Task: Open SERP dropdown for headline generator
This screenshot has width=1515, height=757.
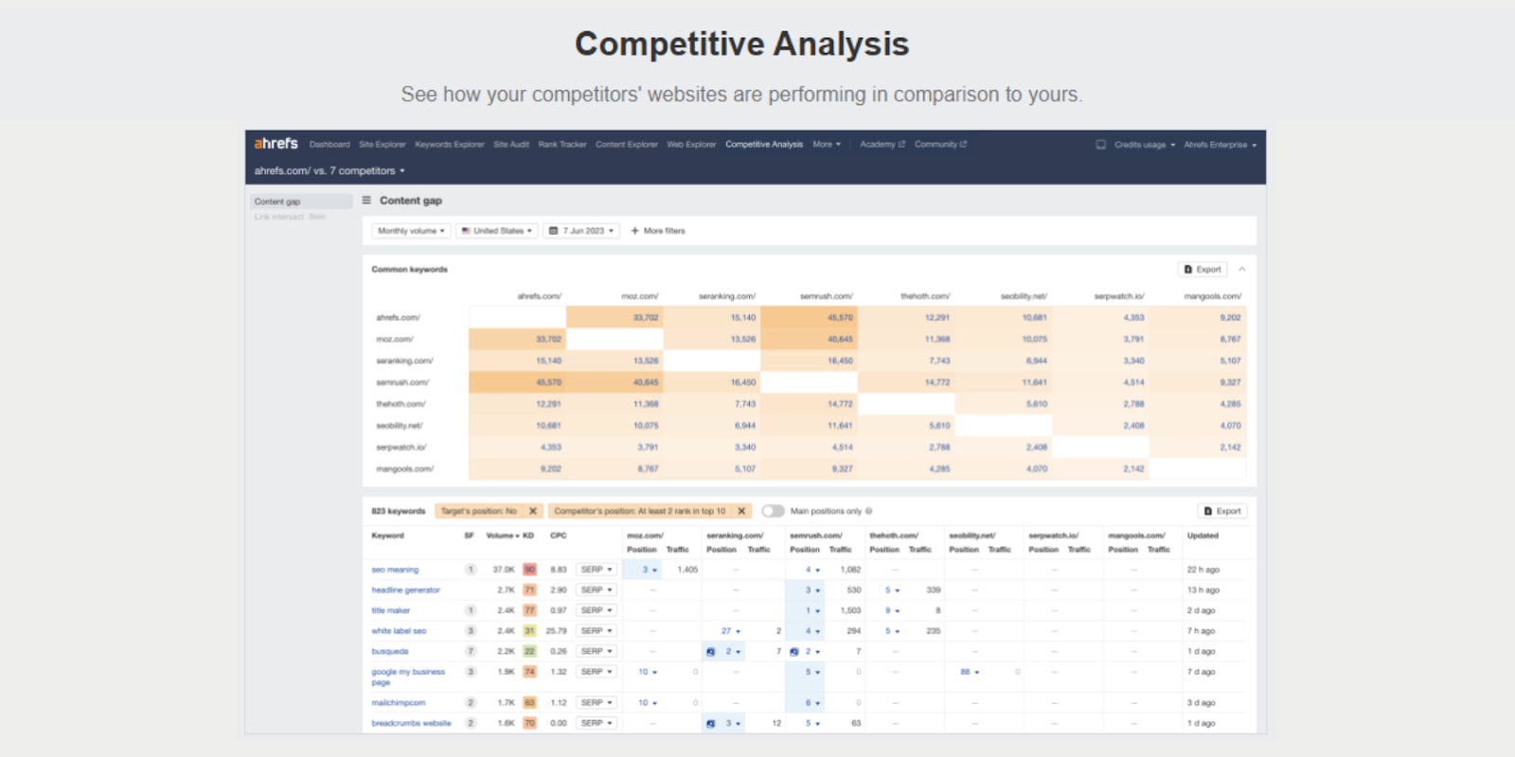Action: pyautogui.click(x=597, y=590)
